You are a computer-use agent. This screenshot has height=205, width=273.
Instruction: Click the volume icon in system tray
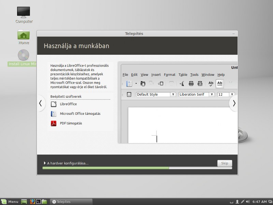point(248,202)
